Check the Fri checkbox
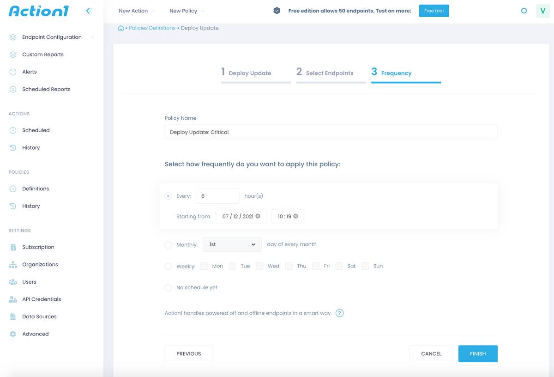The height and width of the screenshot is (377, 554). (x=316, y=266)
